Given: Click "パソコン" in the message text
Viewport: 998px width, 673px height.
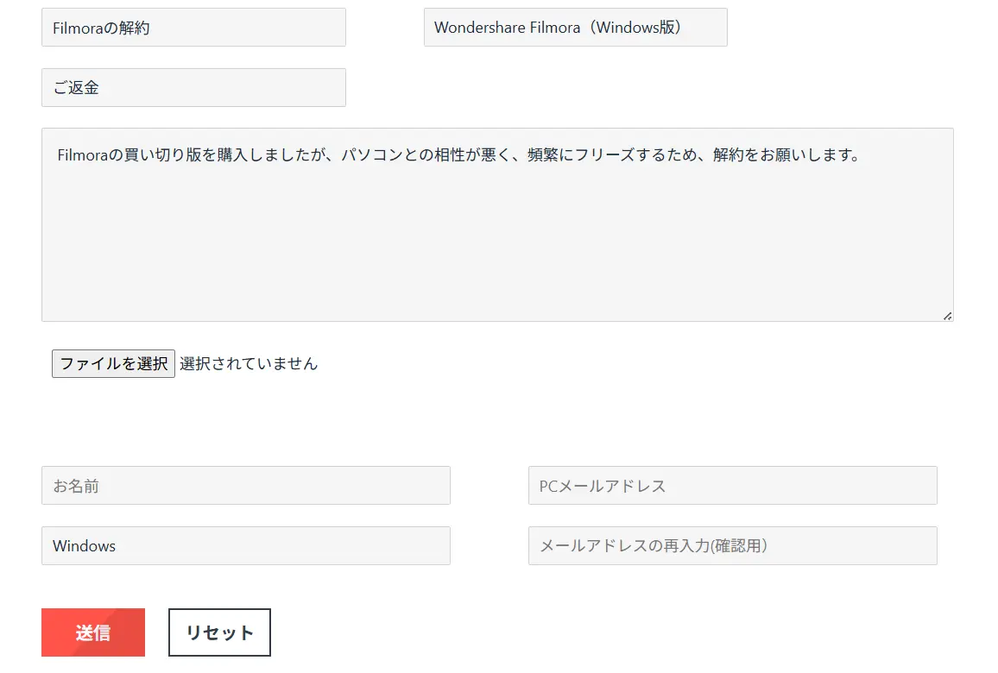Looking at the screenshot, I should [371, 156].
